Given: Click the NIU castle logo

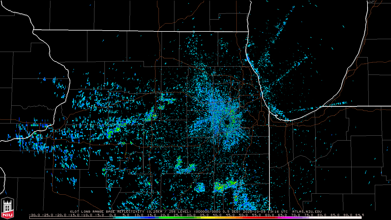Looking at the screenshot, I should pyautogui.click(x=7, y=208).
